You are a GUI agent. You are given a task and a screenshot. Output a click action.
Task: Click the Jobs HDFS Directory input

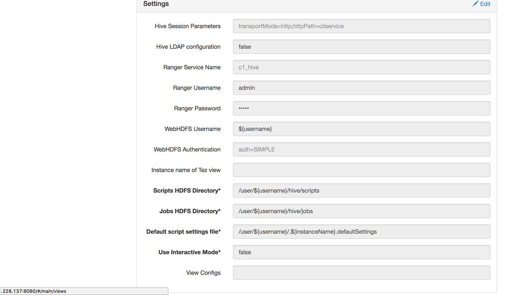click(x=361, y=211)
